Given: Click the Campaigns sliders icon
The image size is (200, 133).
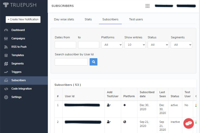Looking at the screenshot, I should pyautogui.click(x=6, y=38).
